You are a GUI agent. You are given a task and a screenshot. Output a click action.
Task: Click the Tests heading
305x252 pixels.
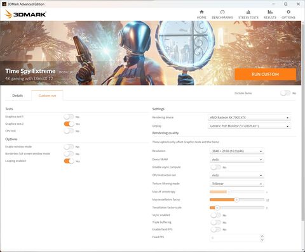[x=9, y=109]
